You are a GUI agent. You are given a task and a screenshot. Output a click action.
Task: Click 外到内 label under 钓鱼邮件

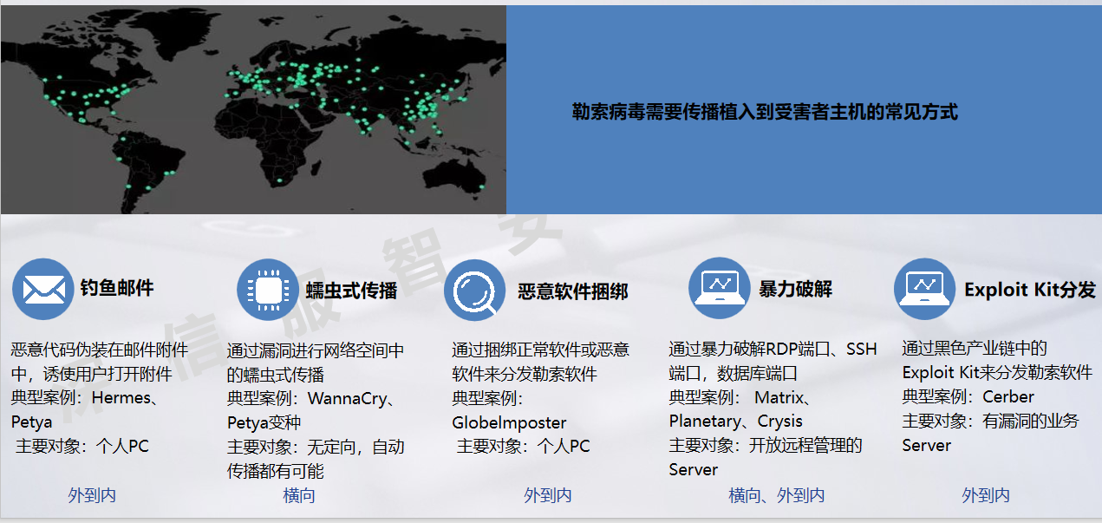92,495
